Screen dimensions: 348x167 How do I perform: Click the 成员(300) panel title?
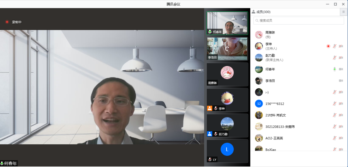[x=263, y=12]
